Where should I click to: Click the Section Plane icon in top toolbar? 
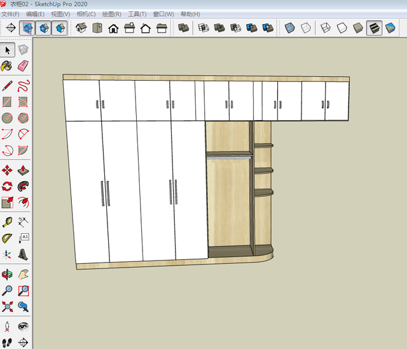coord(11,28)
